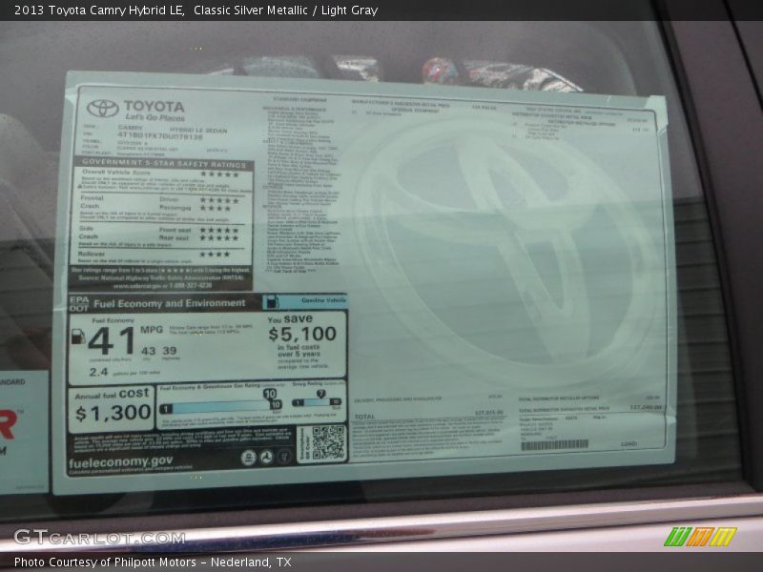This screenshot has height=572, width=763.
Task: Click the 'Overall Vehicle Score' label
Action: tap(116, 173)
